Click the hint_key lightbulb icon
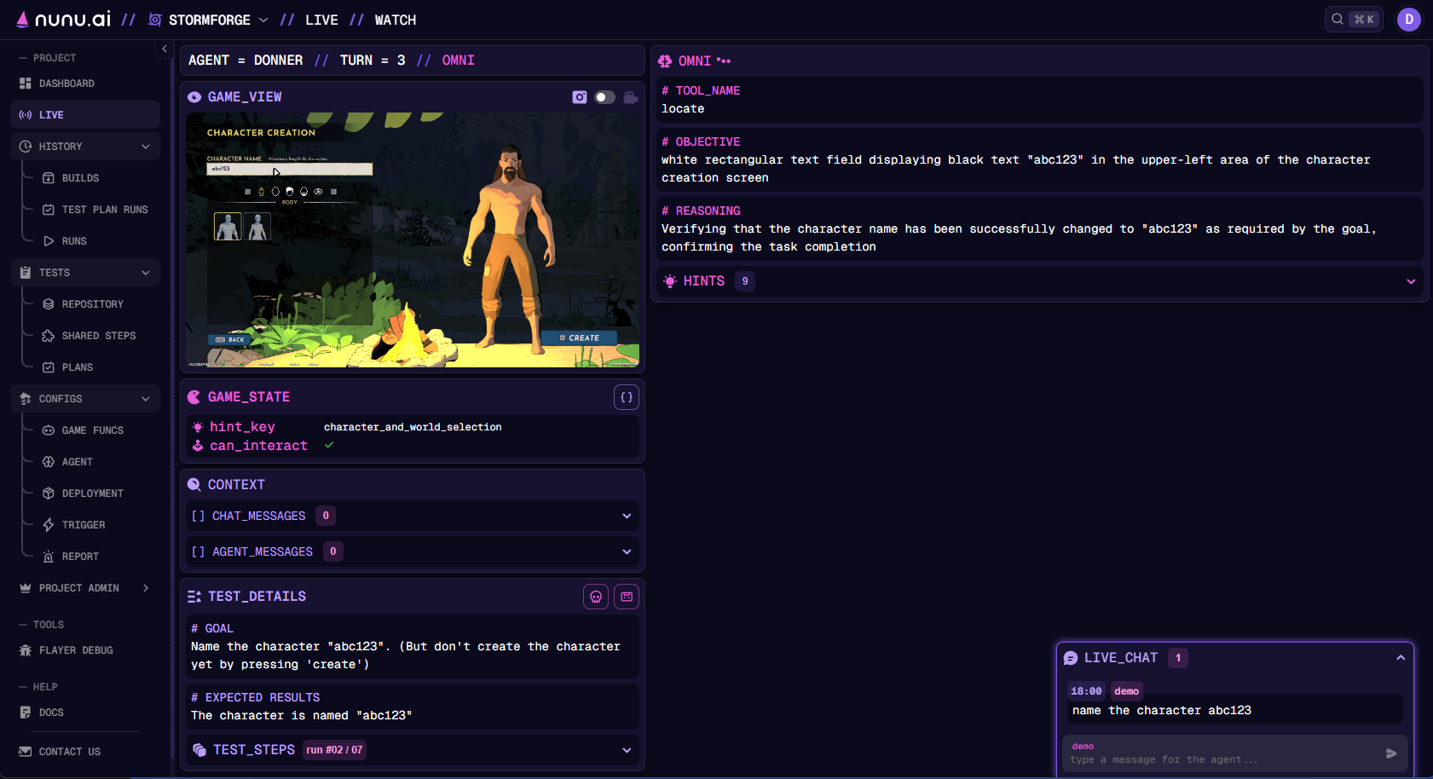The width and height of the screenshot is (1433, 779). pyautogui.click(x=198, y=427)
